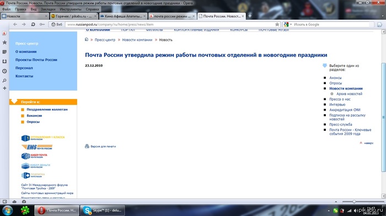Bookmark page with the star icon
This screenshot has width=386, height=216.
click(277, 24)
